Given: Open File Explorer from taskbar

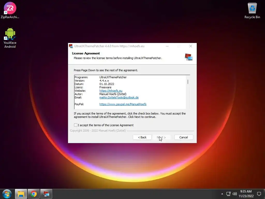Looking at the screenshot, I should click(21, 194).
